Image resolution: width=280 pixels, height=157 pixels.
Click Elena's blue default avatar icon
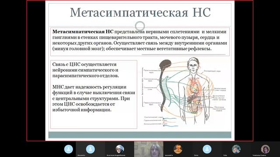[x=207, y=149]
